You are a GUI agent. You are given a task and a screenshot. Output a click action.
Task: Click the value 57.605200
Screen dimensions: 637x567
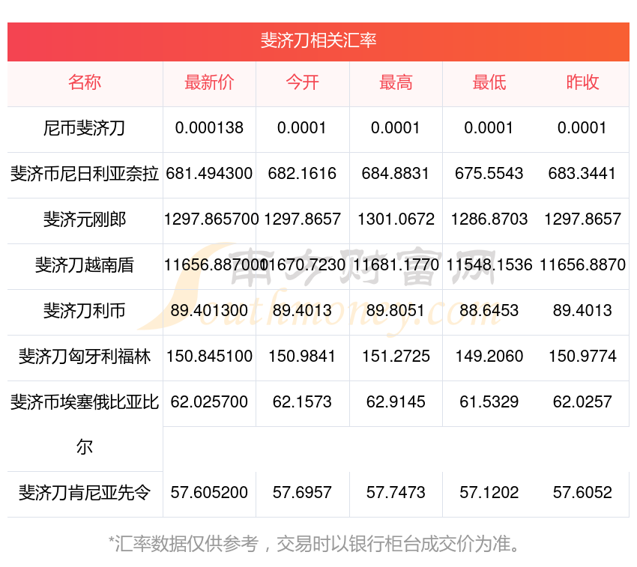click(209, 493)
